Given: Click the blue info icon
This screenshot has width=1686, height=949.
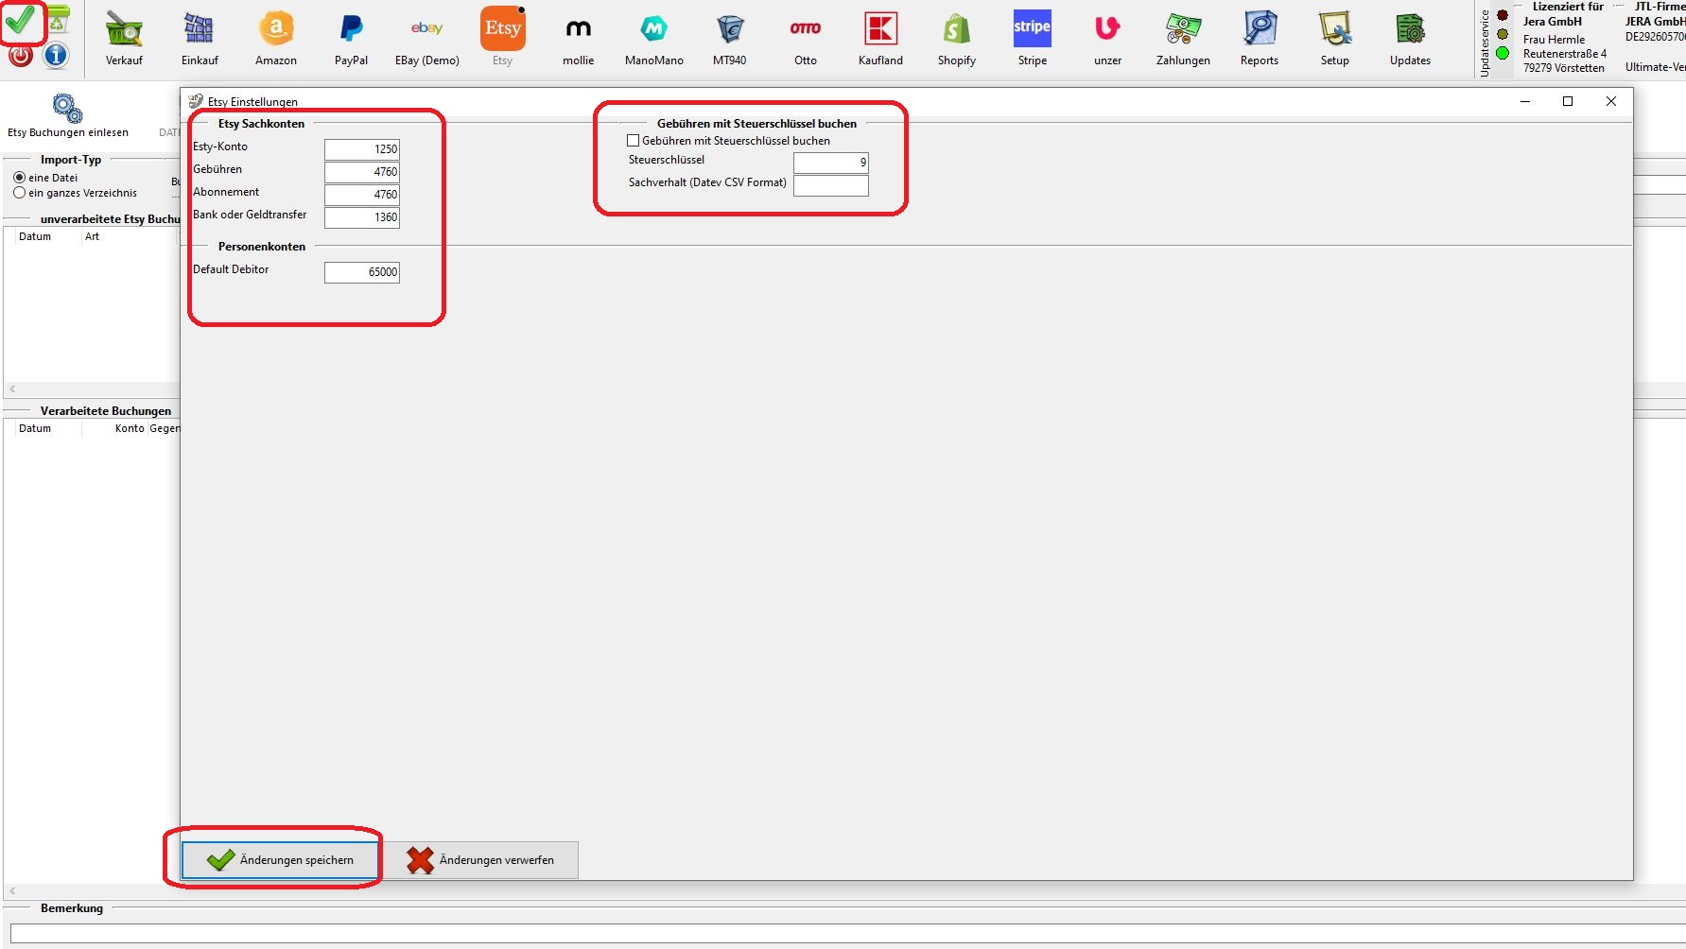Looking at the screenshot, I should 57,56.
